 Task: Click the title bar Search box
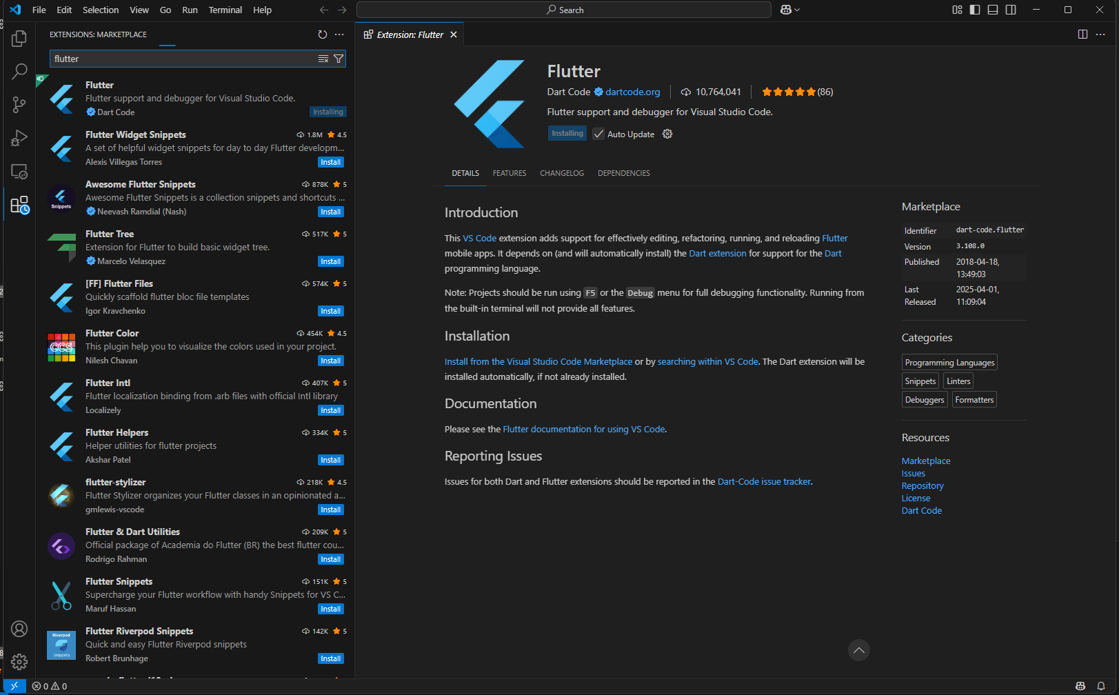pos(564,10)
